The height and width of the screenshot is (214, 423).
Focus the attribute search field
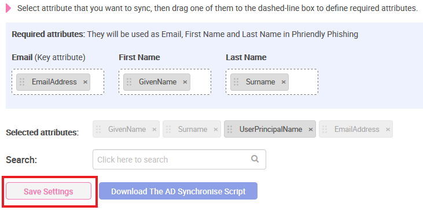click(179, 160)
